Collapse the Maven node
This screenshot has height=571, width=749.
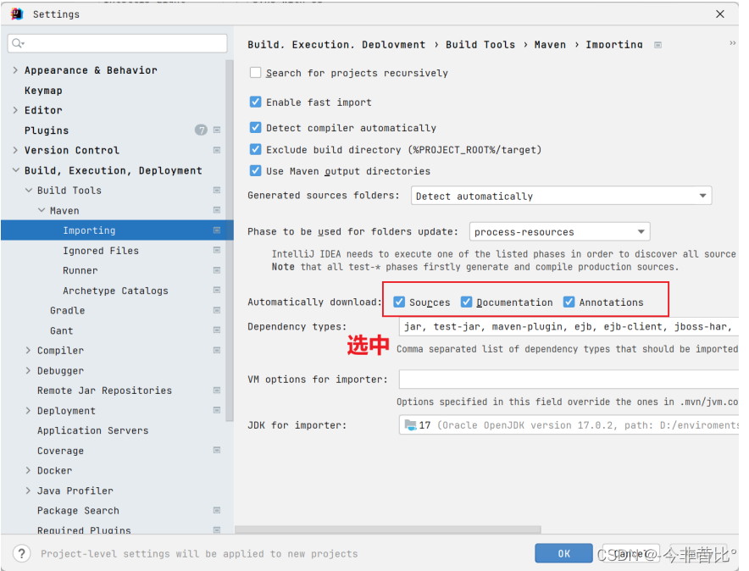tap(41, 211)
